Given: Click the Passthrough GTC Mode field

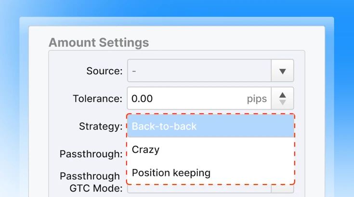Looking at the screenshot, I should pos(199,189).
